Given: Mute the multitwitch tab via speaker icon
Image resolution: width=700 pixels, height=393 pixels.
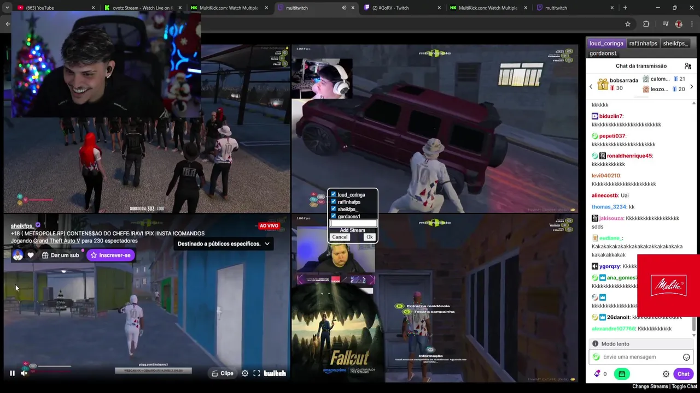Looking at the screenshot, I should pyautogui.click(x=344, y=8).
